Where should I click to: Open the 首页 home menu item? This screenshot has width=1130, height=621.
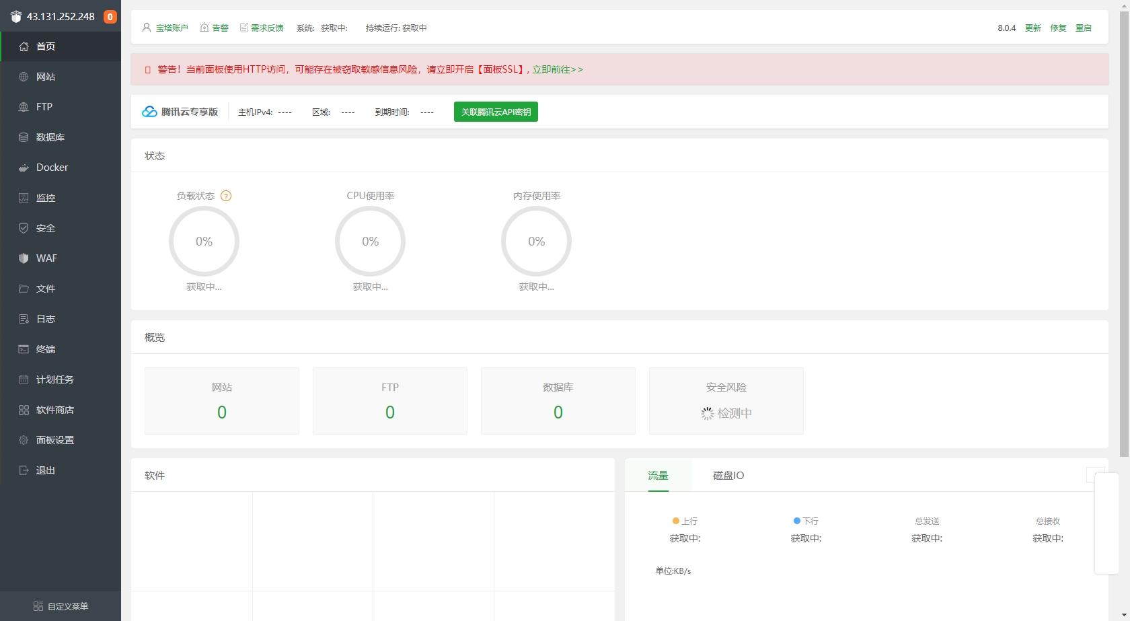pos(61,46)
